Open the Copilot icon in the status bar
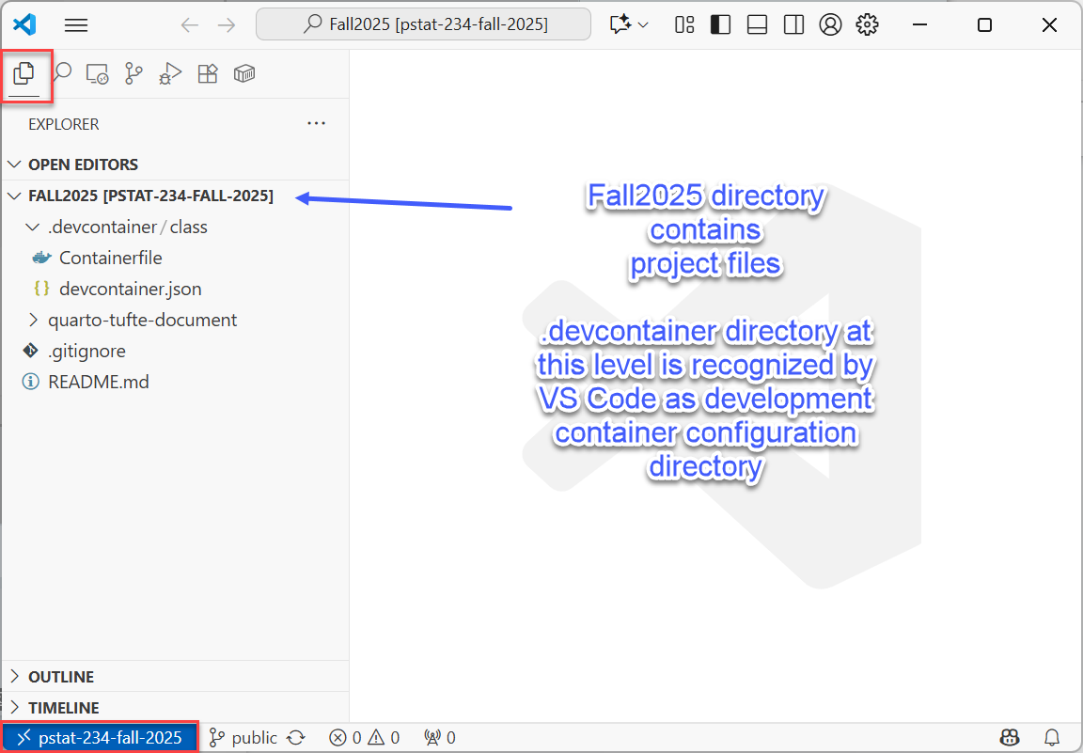Screen dimensions: 1083x753 click(1010, 737)
